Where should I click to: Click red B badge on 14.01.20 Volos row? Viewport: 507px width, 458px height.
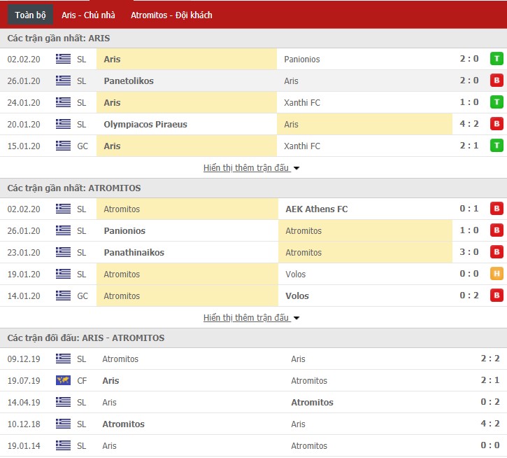pos(497,296)
